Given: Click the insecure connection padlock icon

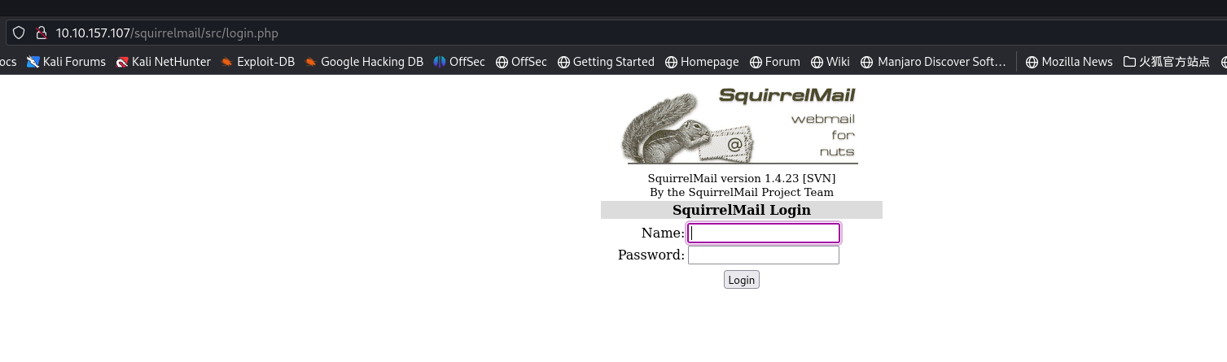Looking at the screenshot, I should [41, 33].
